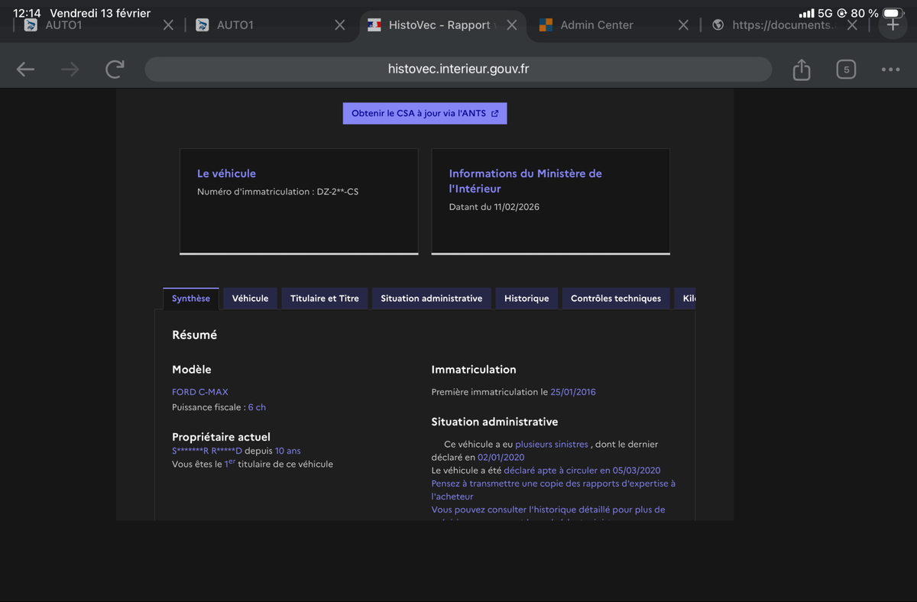Close the HistoVec tab
Screen dimensions: 917x602
click(512, 25)
